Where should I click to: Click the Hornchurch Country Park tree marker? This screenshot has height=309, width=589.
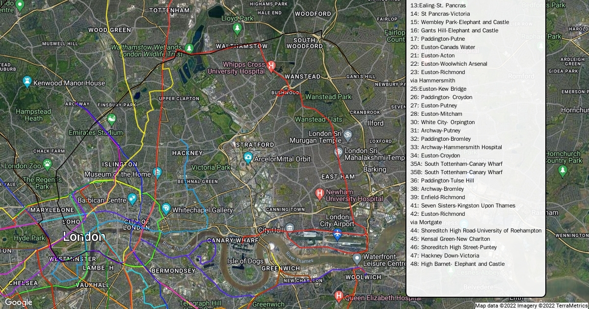click(x=563, y=170)
